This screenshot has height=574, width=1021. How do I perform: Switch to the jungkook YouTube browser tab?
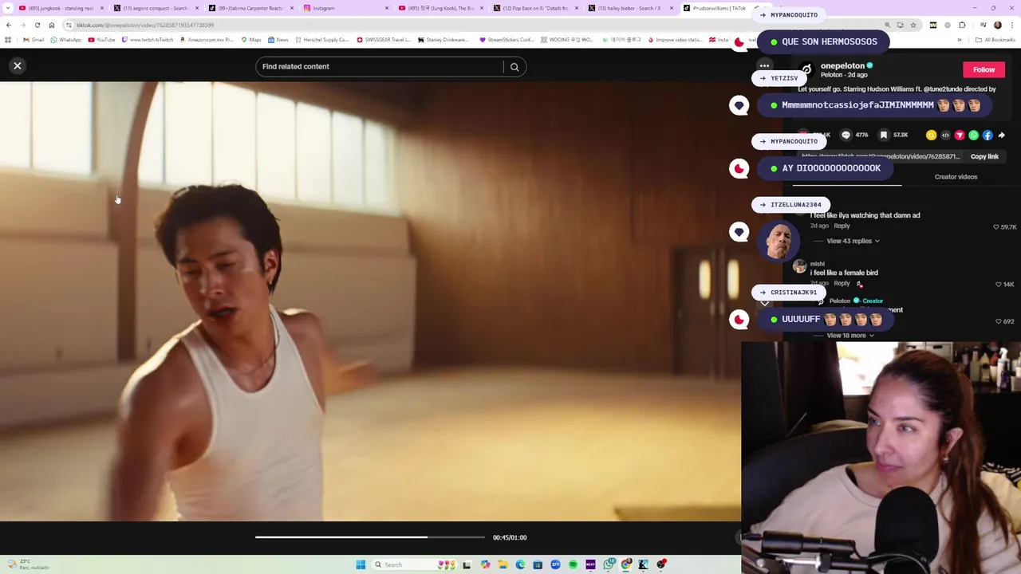[x=61, y=8]
